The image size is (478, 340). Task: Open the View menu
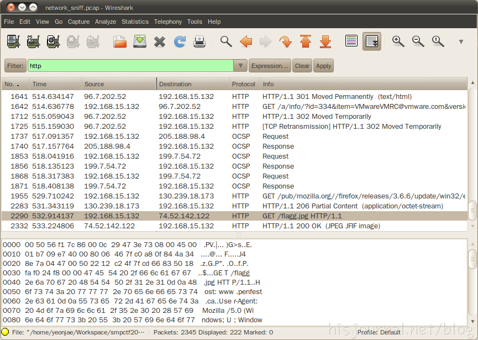pyautogui.click(x=43, y=22)
